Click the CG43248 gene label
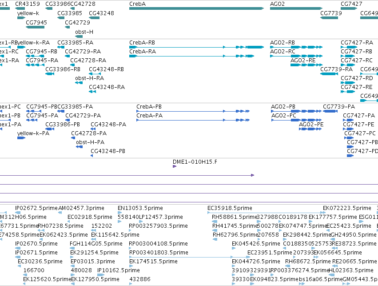This screenshot has width=378, height=286. click(x=101, y=13)
